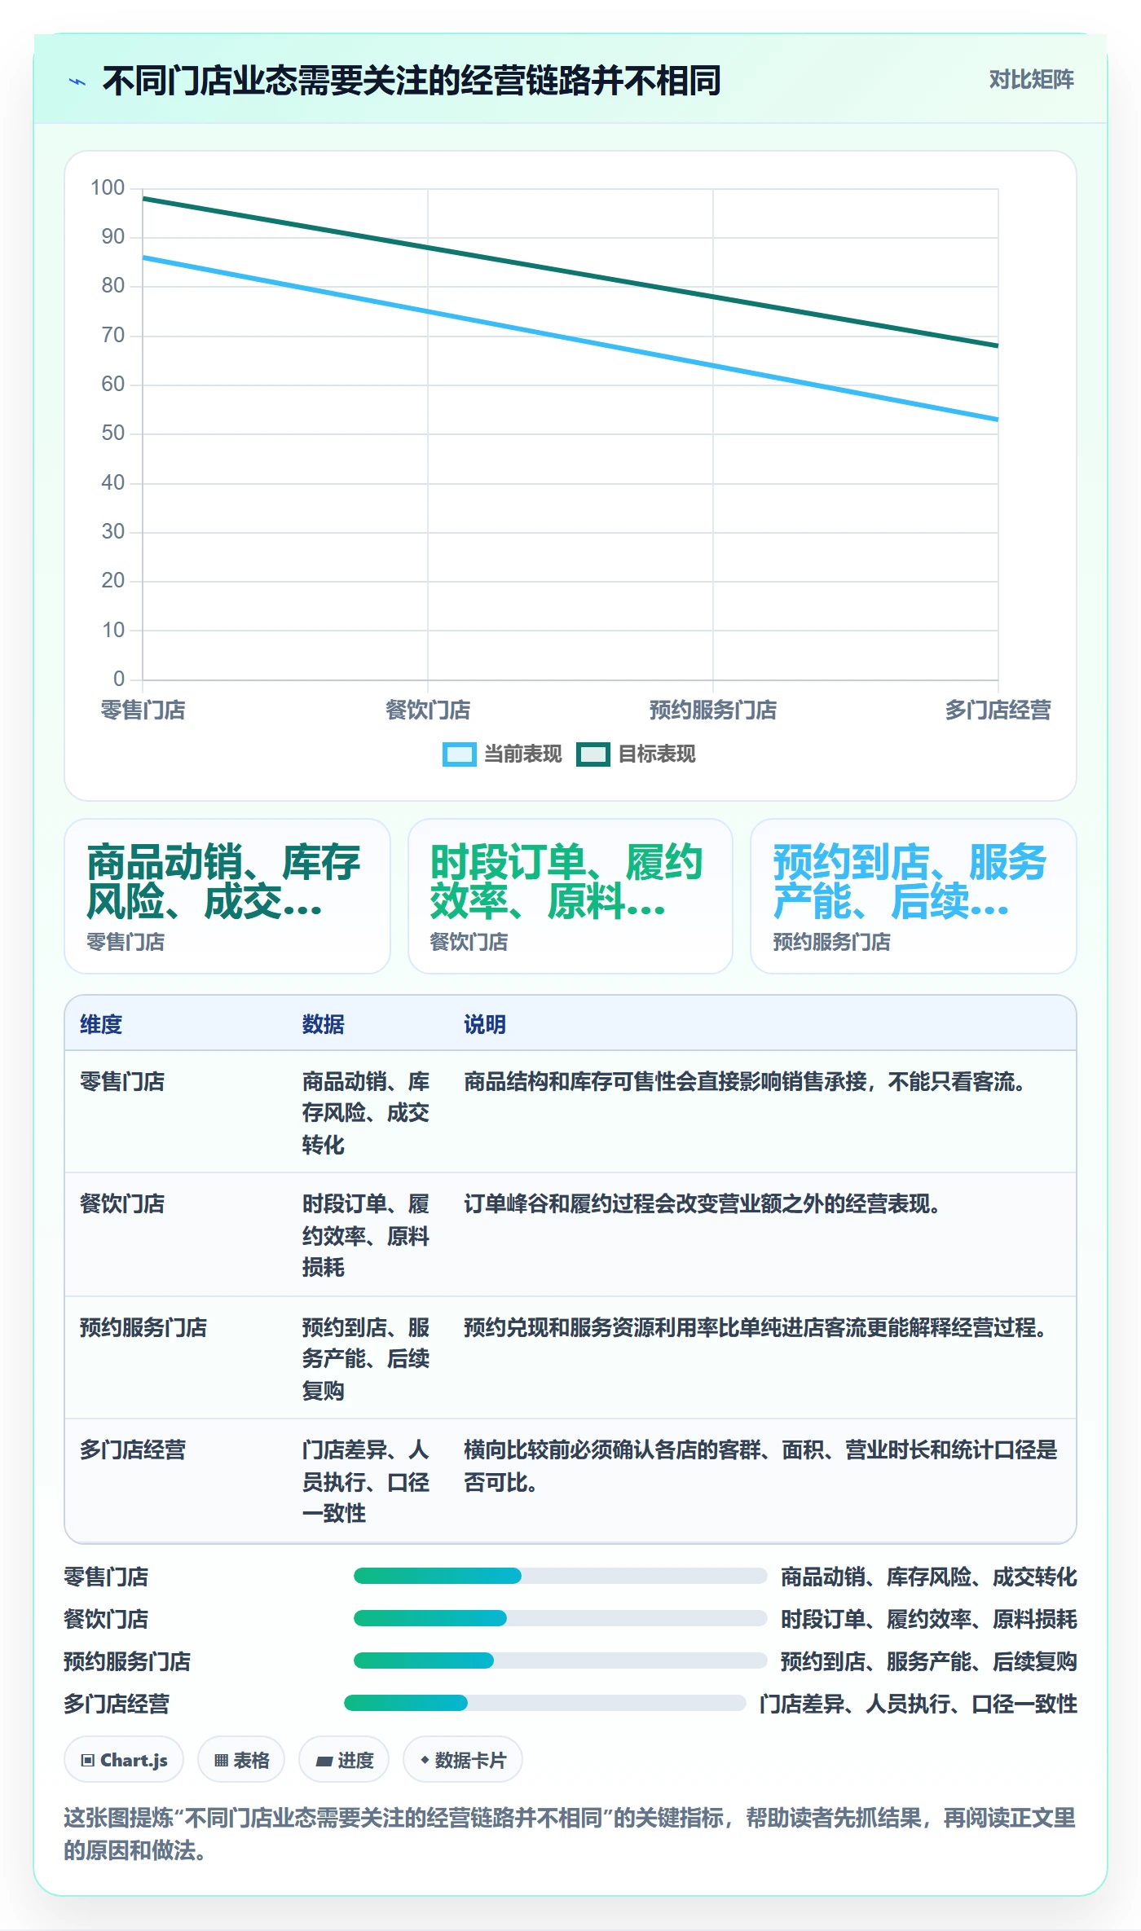Viewport: 1141px width, 1931px height.
Task: Click the 预约服务门店 x-axis label
Action: pyautogui.click(x=713, y=710)
